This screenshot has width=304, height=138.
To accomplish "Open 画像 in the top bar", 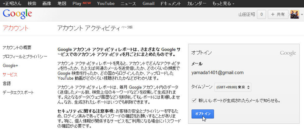I will 46,3.
